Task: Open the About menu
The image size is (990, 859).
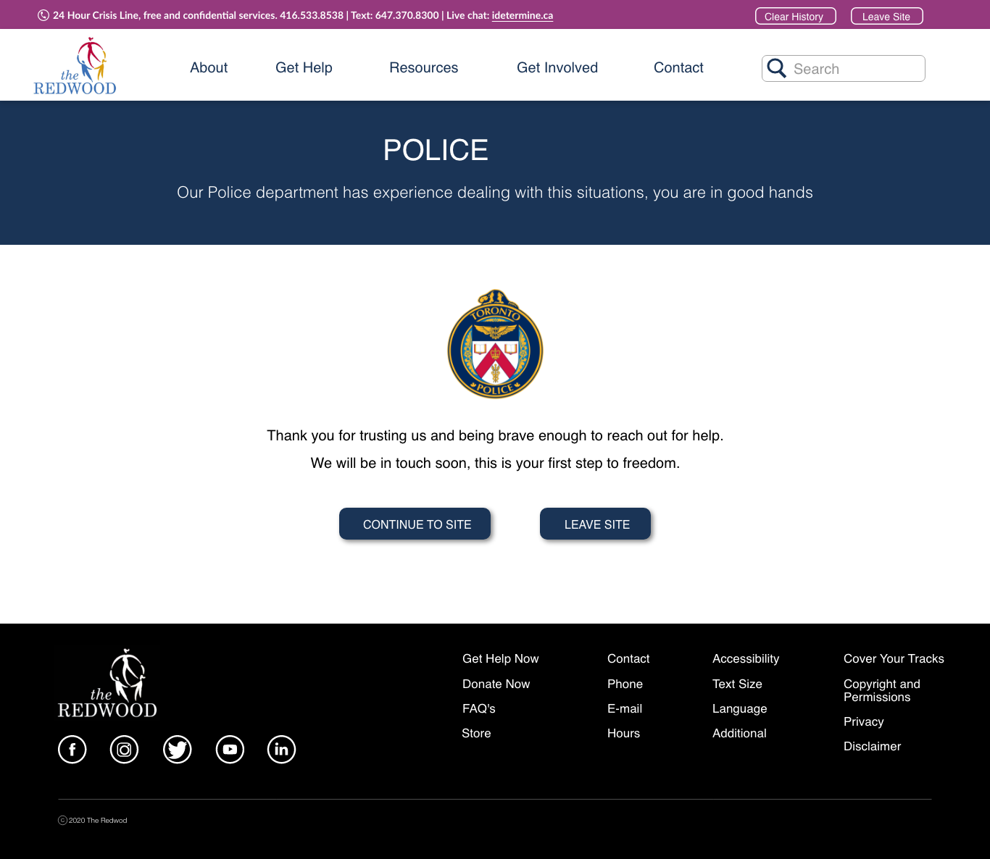Action: (x=209, y=67)
